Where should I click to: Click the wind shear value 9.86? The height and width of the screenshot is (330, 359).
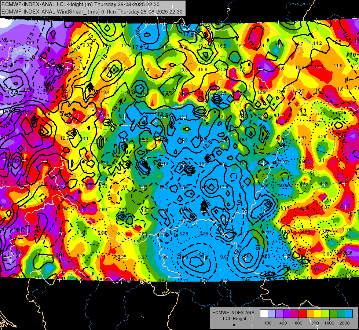(264, 186)
